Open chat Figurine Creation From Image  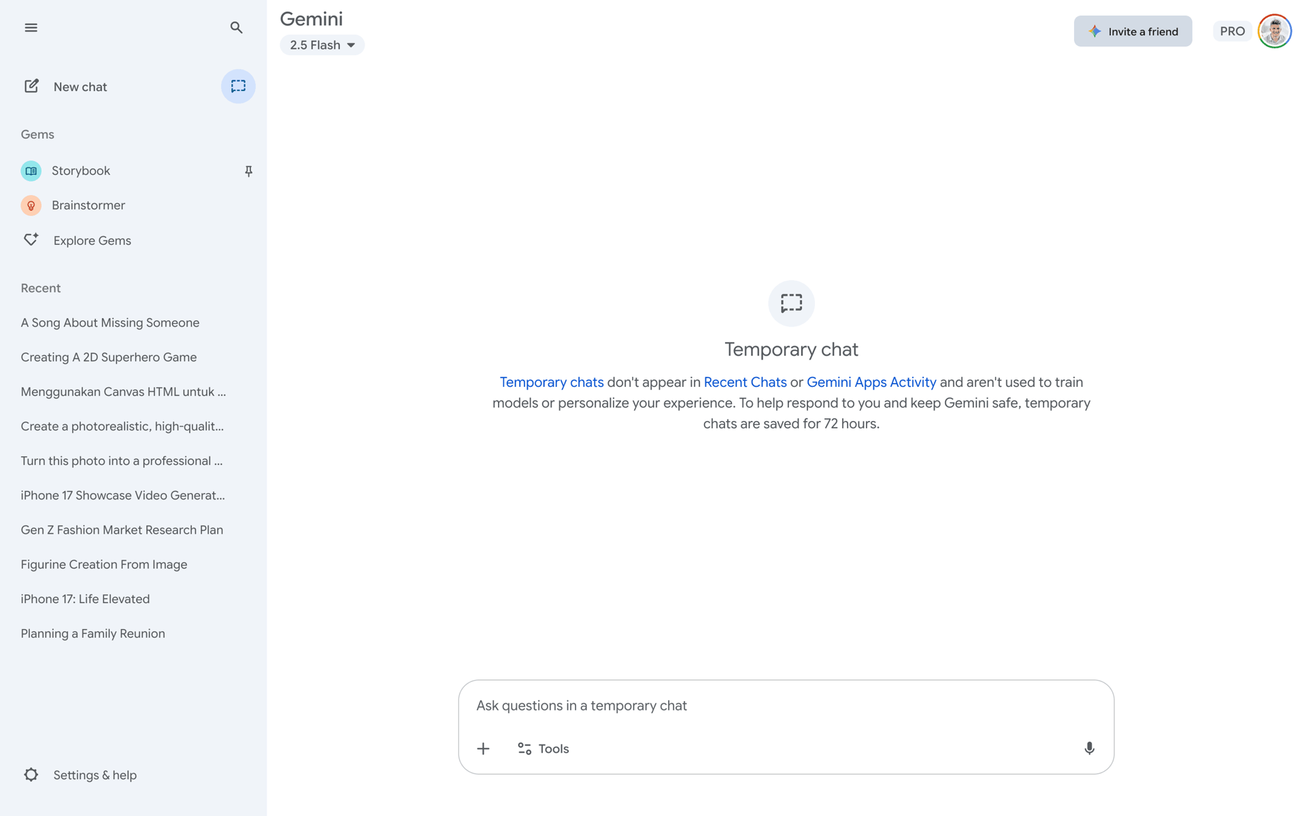click(104, 564)
